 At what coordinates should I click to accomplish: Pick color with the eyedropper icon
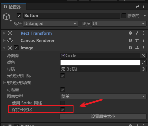click(144, 62)
